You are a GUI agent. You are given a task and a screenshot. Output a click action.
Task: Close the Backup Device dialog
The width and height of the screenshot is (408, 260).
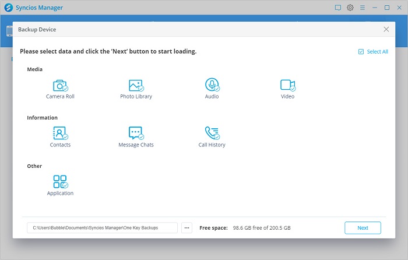[386, 29]
